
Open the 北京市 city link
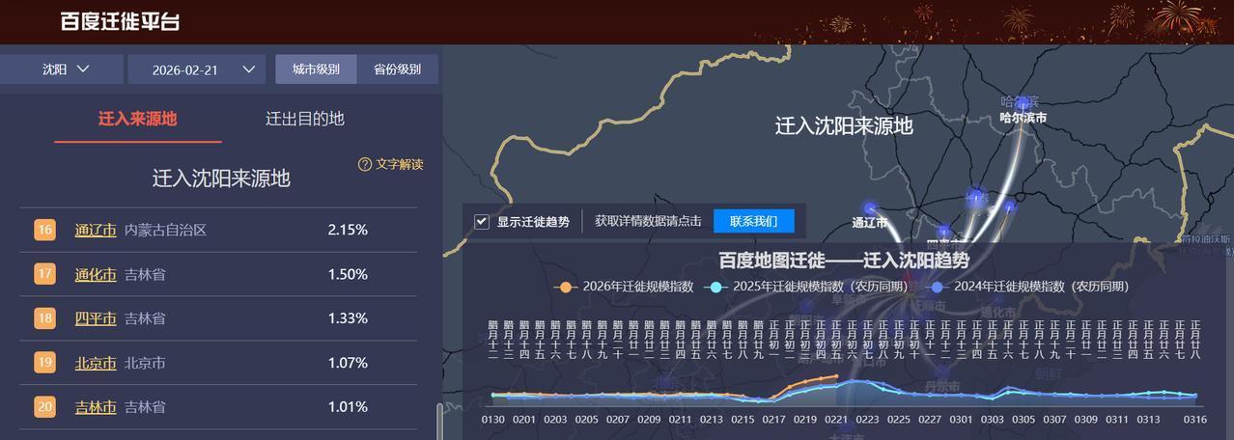(96, 363)
